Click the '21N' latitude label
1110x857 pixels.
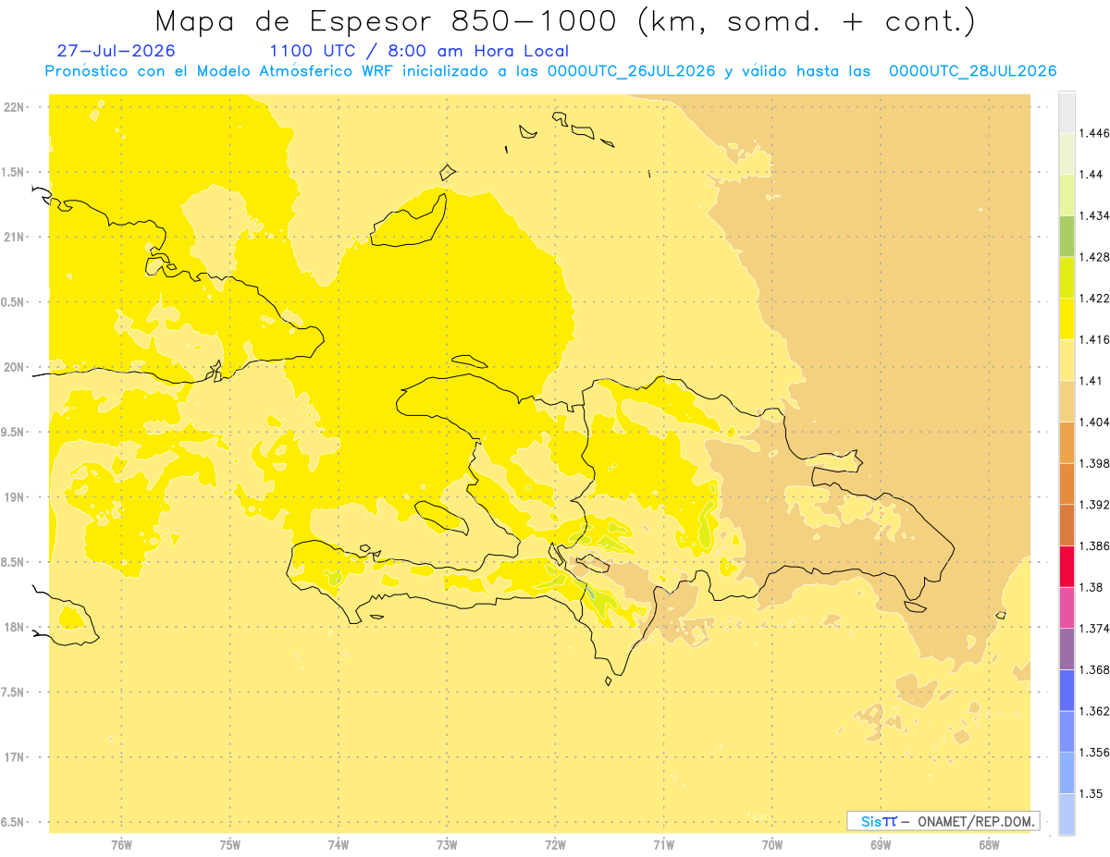pyautogui.click(x=16, y=237)
